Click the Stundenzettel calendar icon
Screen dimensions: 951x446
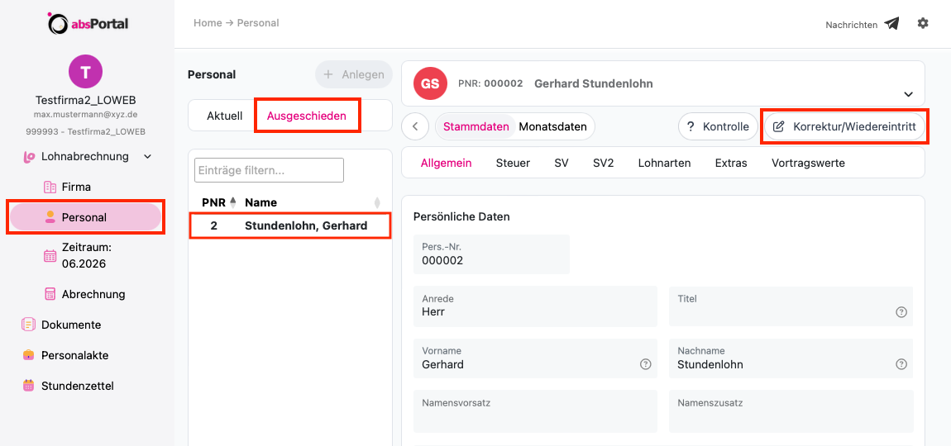click(28, 386)
